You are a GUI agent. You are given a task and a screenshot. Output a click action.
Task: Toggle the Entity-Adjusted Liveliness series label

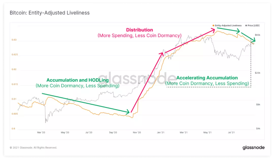228,25
